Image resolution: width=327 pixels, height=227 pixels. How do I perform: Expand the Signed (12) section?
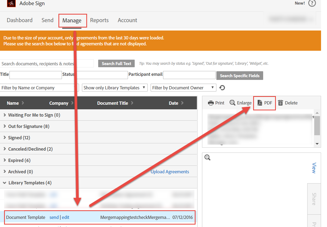(x=98, y=138)
